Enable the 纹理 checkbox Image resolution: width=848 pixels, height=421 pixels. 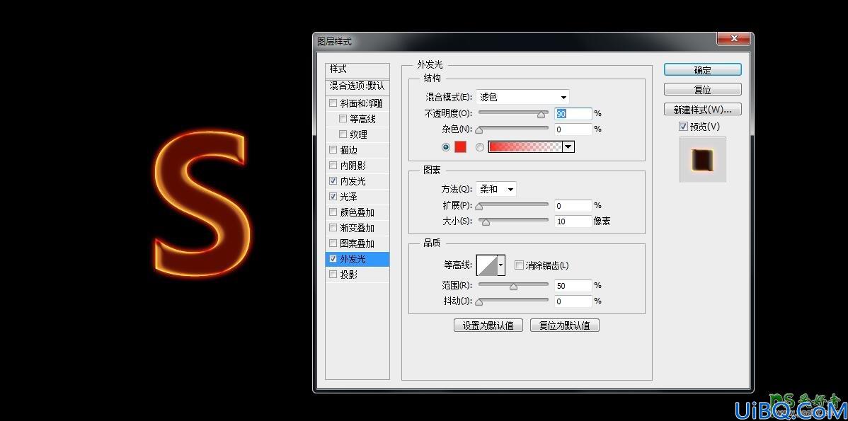[343, 134]
